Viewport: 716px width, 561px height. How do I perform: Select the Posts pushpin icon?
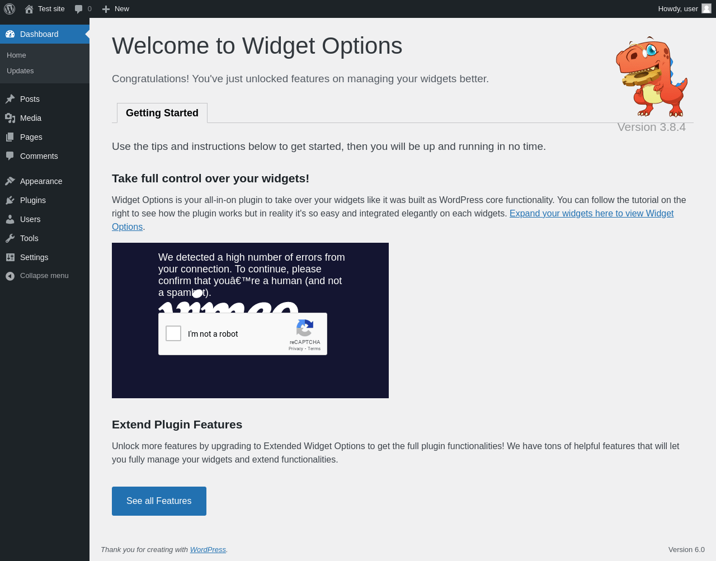[10, 99]
